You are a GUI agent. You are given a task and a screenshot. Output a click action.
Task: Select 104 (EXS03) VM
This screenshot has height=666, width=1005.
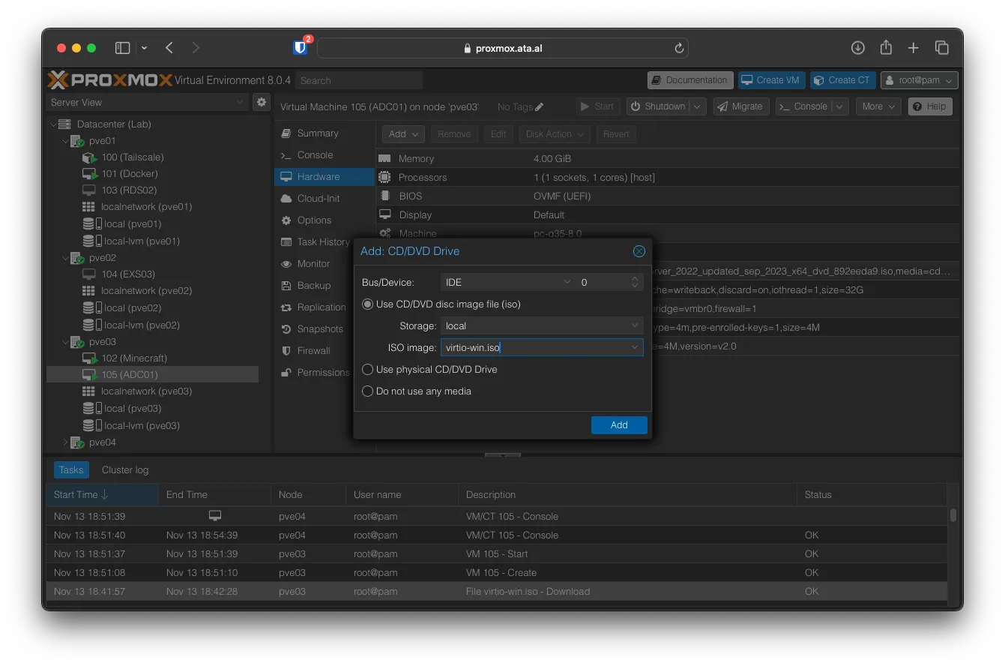pyautogui.click(x=128, y=274)
